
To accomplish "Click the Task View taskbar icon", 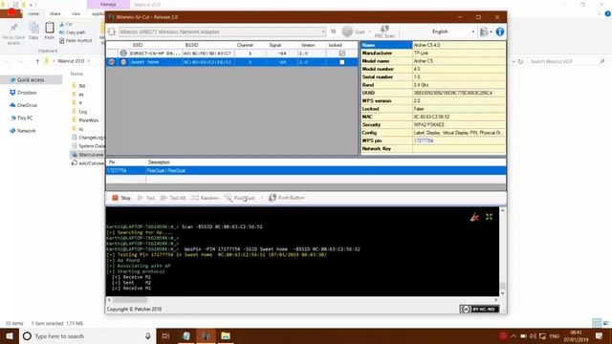I will coord(165,335).
